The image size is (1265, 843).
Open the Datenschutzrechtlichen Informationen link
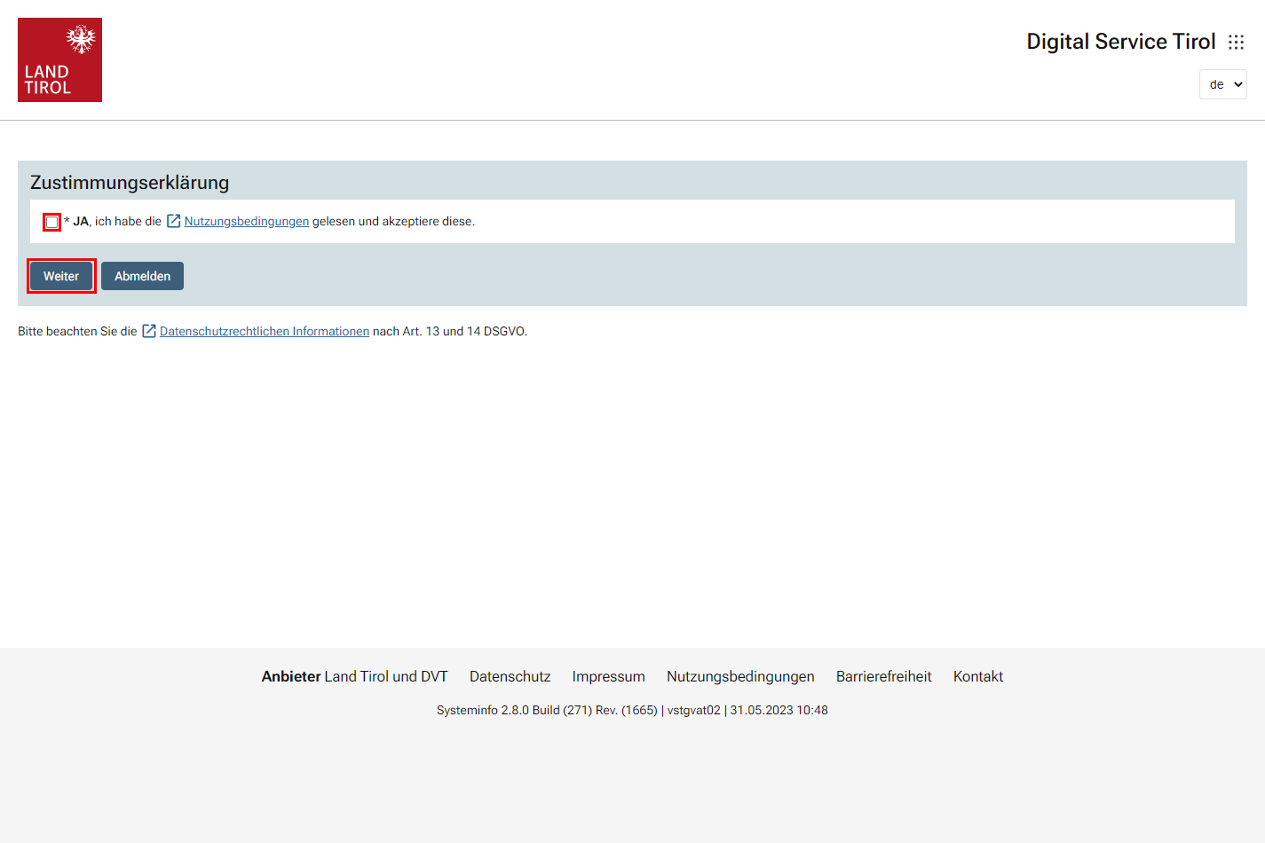click(x=264, y=331)
